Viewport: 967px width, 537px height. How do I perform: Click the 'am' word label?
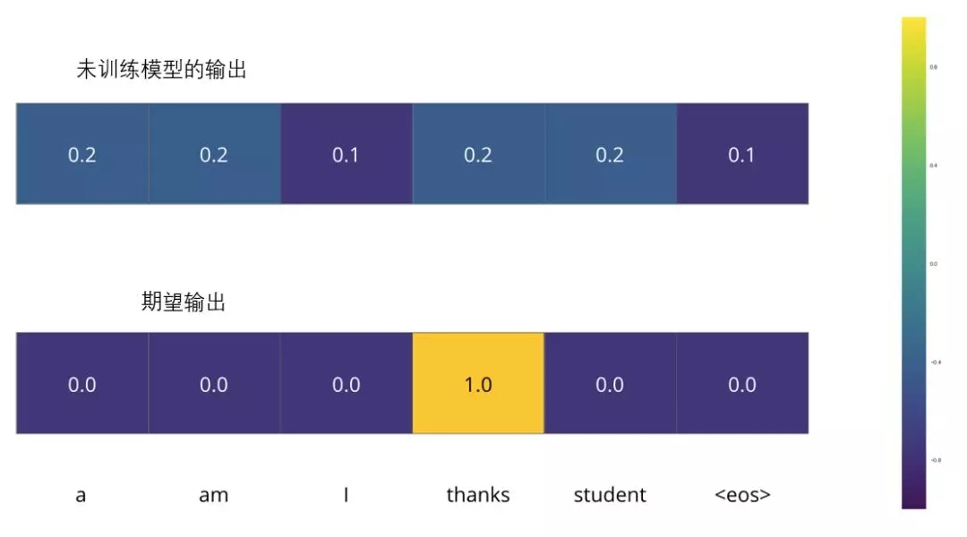tap(213, 495)
